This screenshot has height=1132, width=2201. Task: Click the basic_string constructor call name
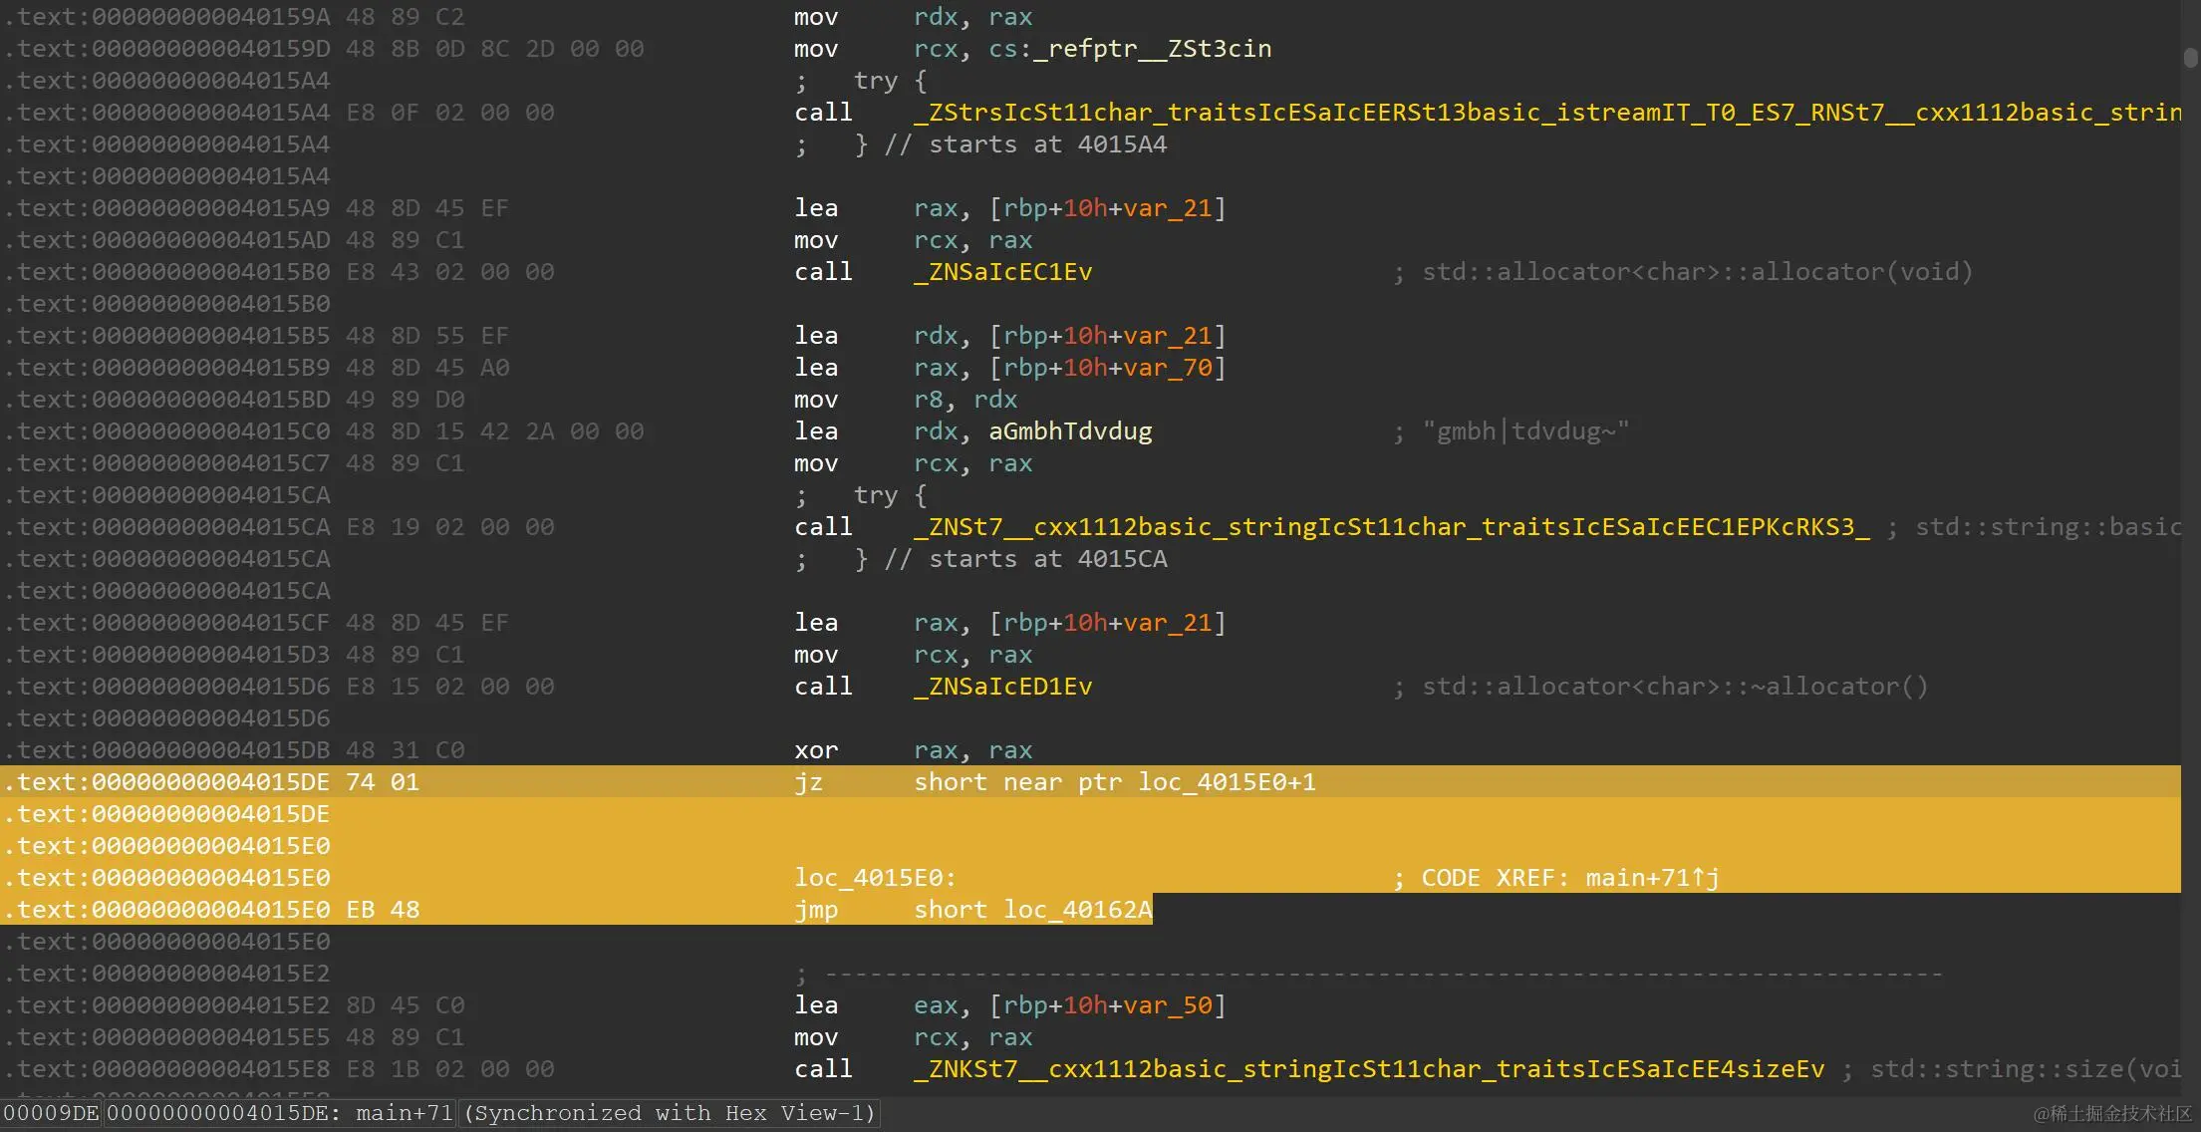(1391, 527)
